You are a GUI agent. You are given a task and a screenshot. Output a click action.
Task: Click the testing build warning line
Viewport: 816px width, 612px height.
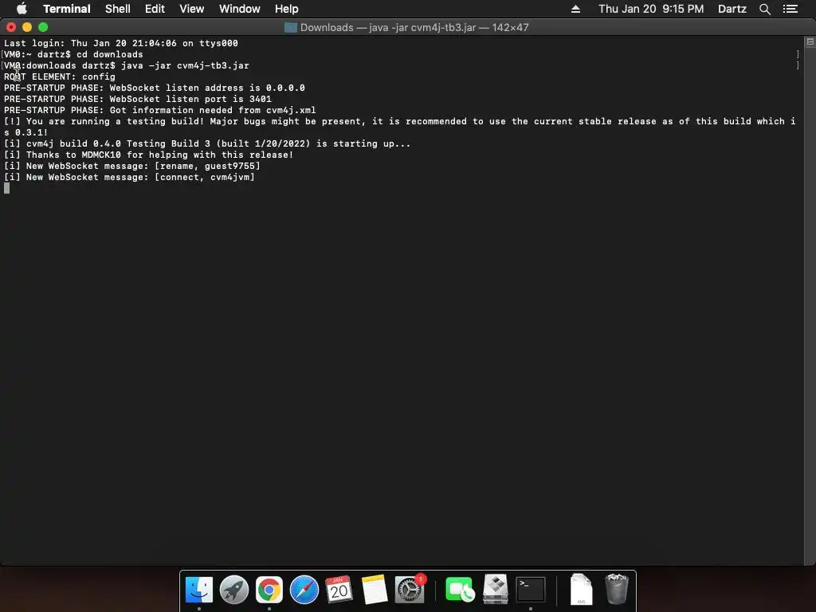(400, 127)
